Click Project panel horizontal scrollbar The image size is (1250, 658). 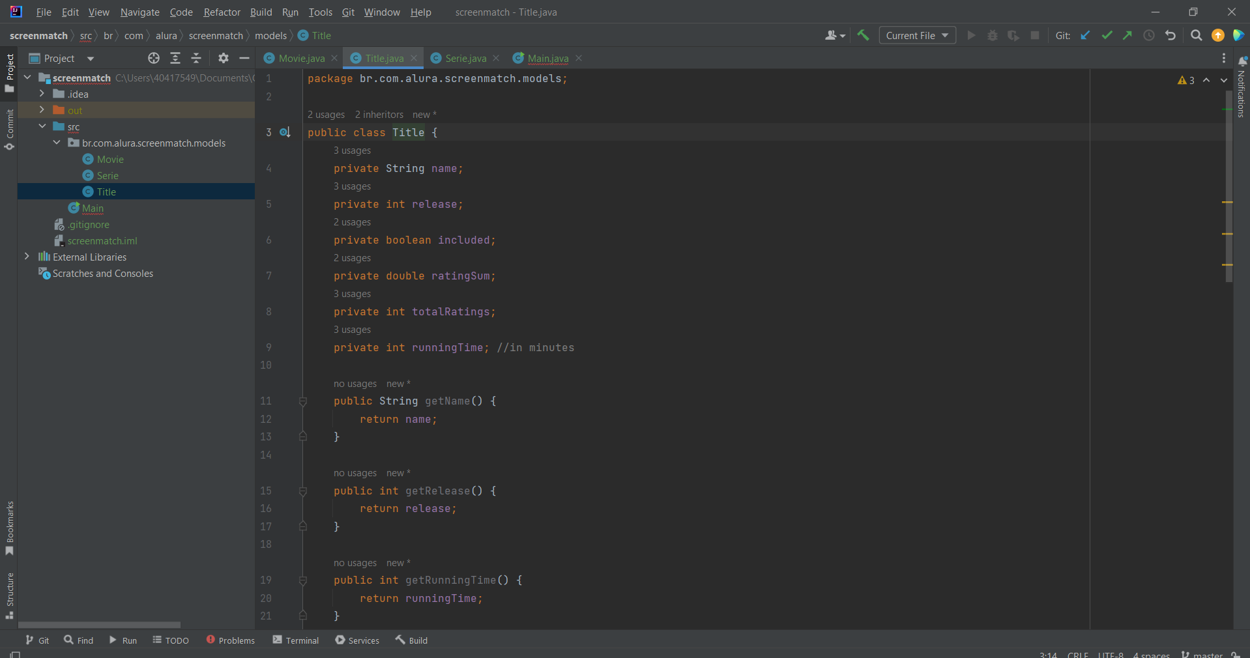point(99,624)
